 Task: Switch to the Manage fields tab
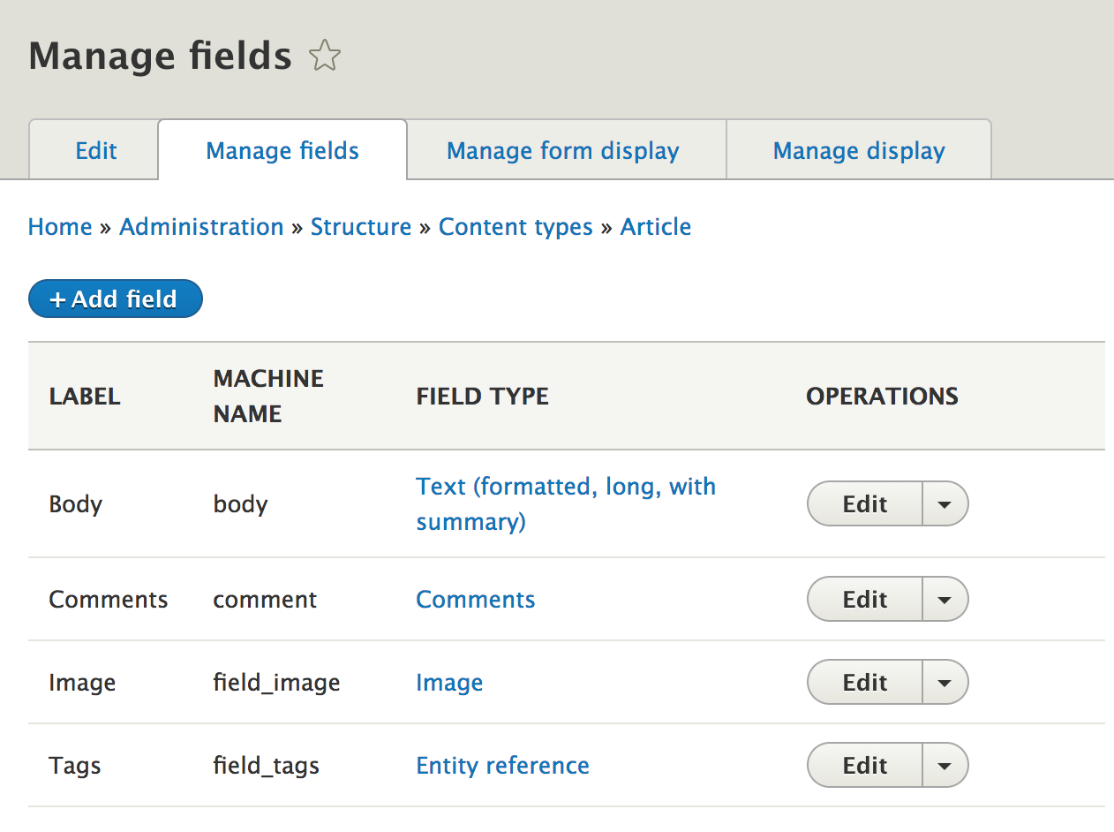[x=282, y=151]
